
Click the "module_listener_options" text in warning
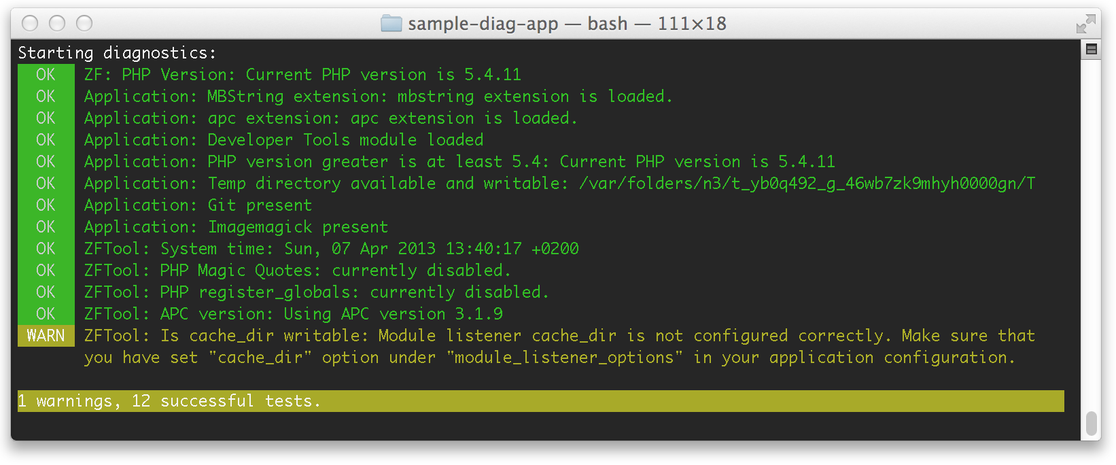[x=565, y=358]
